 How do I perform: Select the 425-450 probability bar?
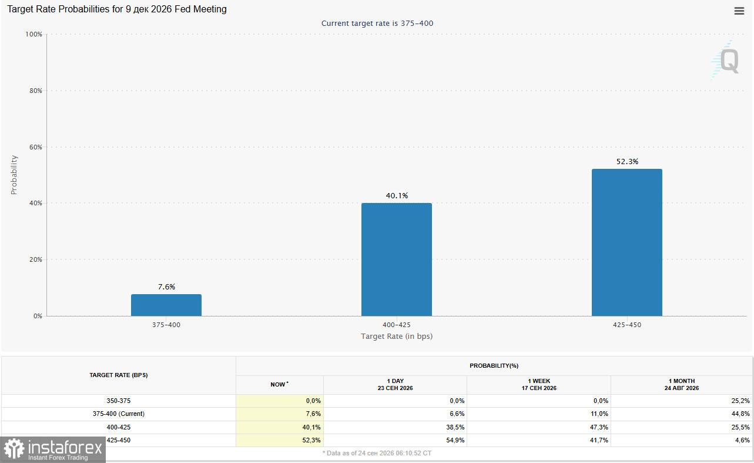click(627, 242)
